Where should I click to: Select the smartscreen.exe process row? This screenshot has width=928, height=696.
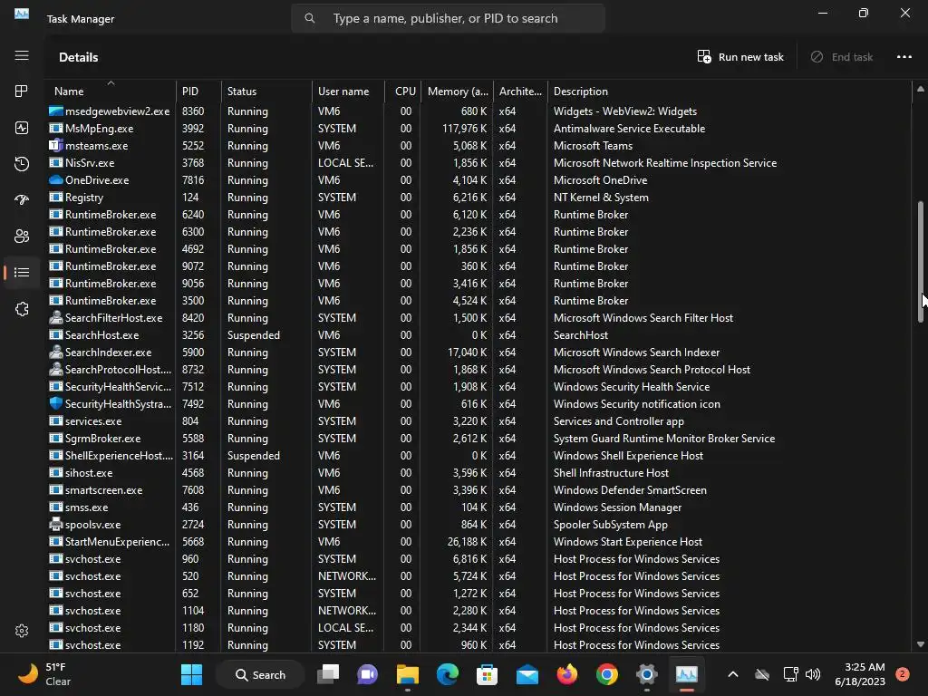[478, 490]
